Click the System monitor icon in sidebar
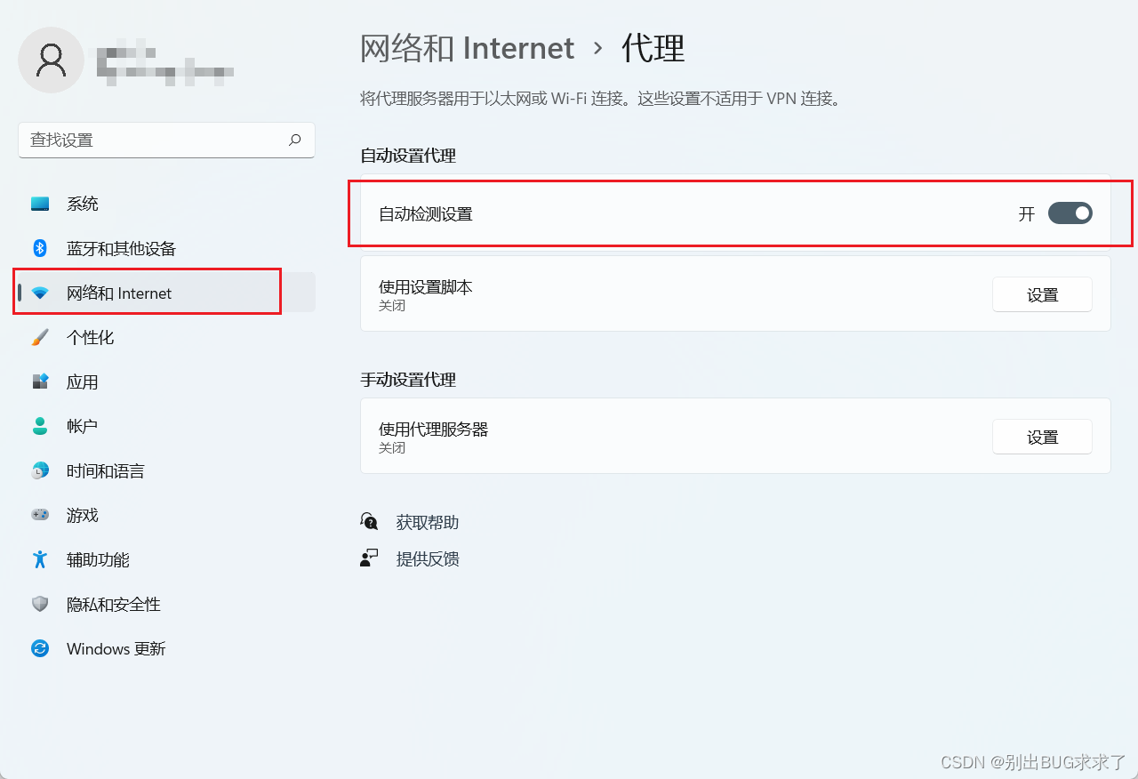The height and width of the screenshot is (779, 1138). click(40, 204)
